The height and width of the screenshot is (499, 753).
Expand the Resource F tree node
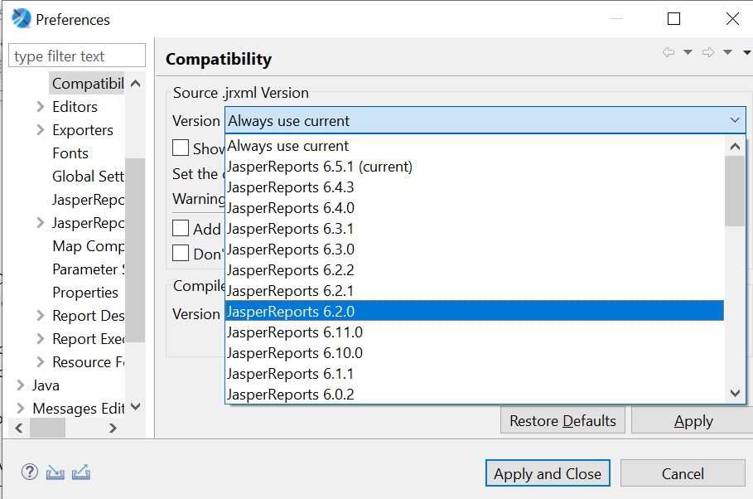point(41,361)
